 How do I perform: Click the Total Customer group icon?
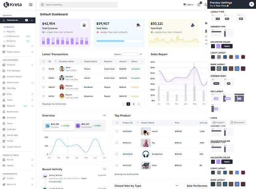[84, 25]
